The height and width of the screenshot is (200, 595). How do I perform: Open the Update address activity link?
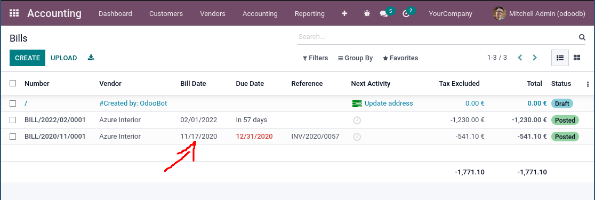pyautogui.click(x=389, y=103)
